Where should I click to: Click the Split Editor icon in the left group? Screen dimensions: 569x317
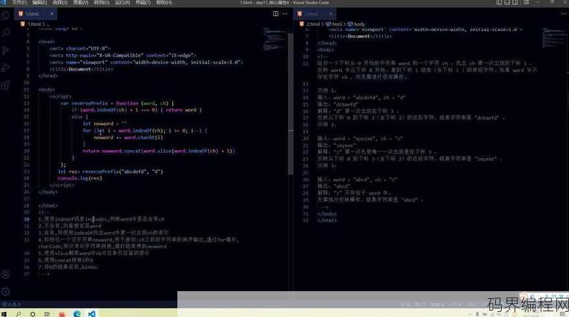pos(276,14)
